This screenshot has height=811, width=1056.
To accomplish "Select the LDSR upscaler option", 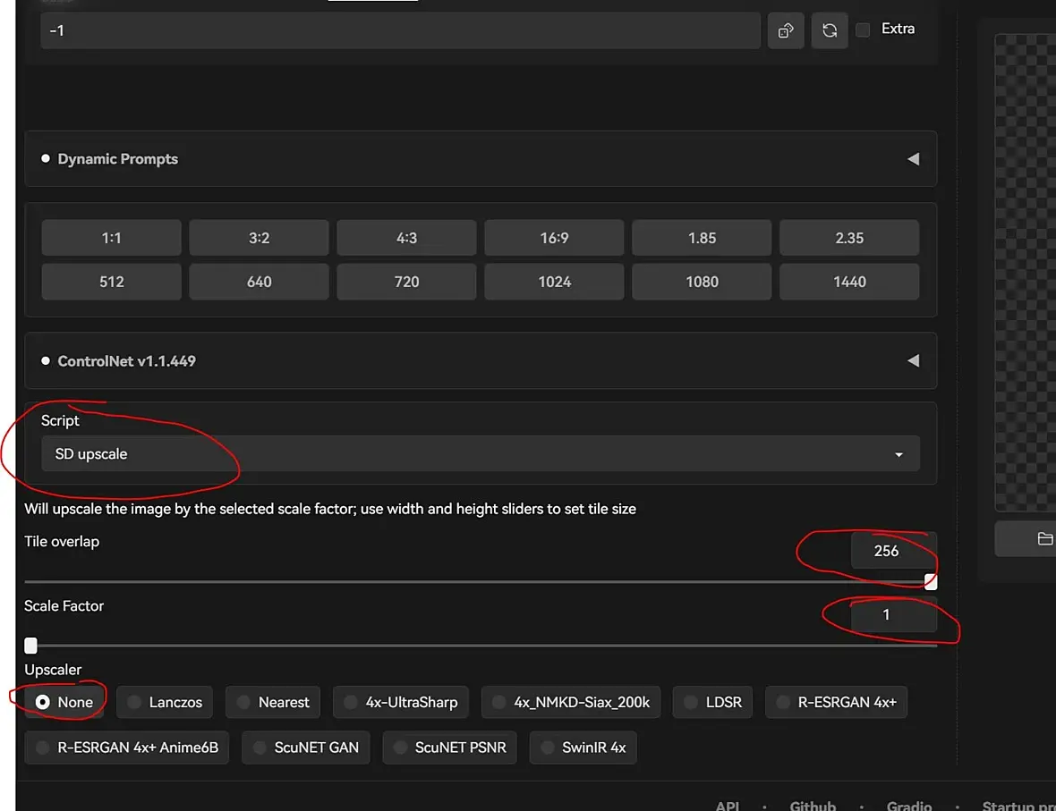I will coord(712,702).
